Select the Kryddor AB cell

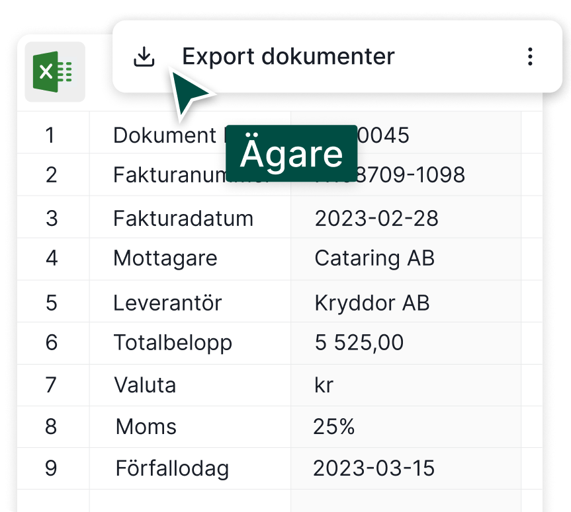(372, 303)
